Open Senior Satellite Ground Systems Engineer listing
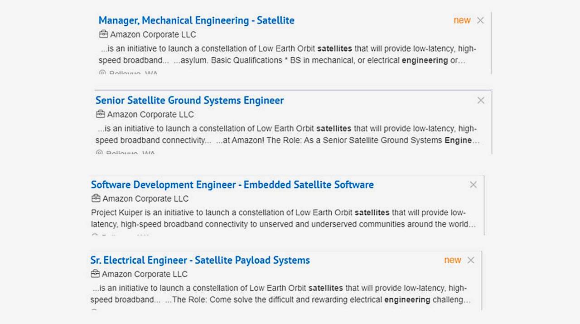This screenshot has height=324, width=580. pyautogui.click(x=189, y=100)
